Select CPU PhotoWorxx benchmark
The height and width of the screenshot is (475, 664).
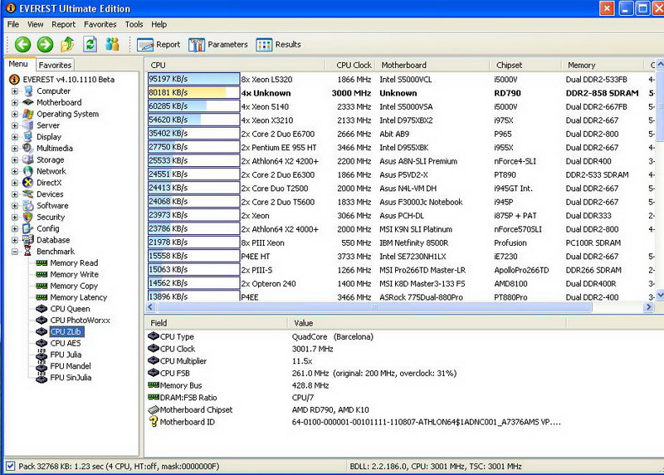pyautogui.click(x=80, y=320)
